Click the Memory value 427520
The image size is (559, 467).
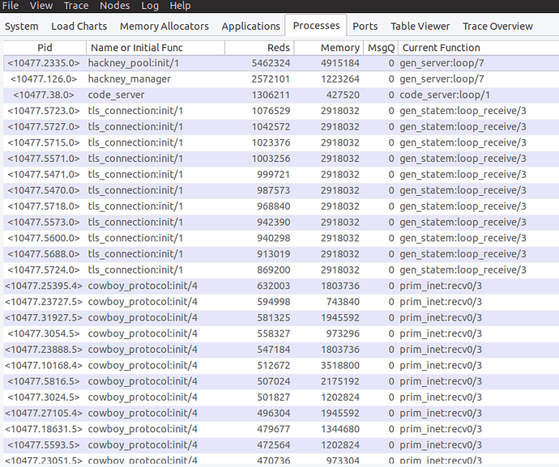(x=343, y=96)
